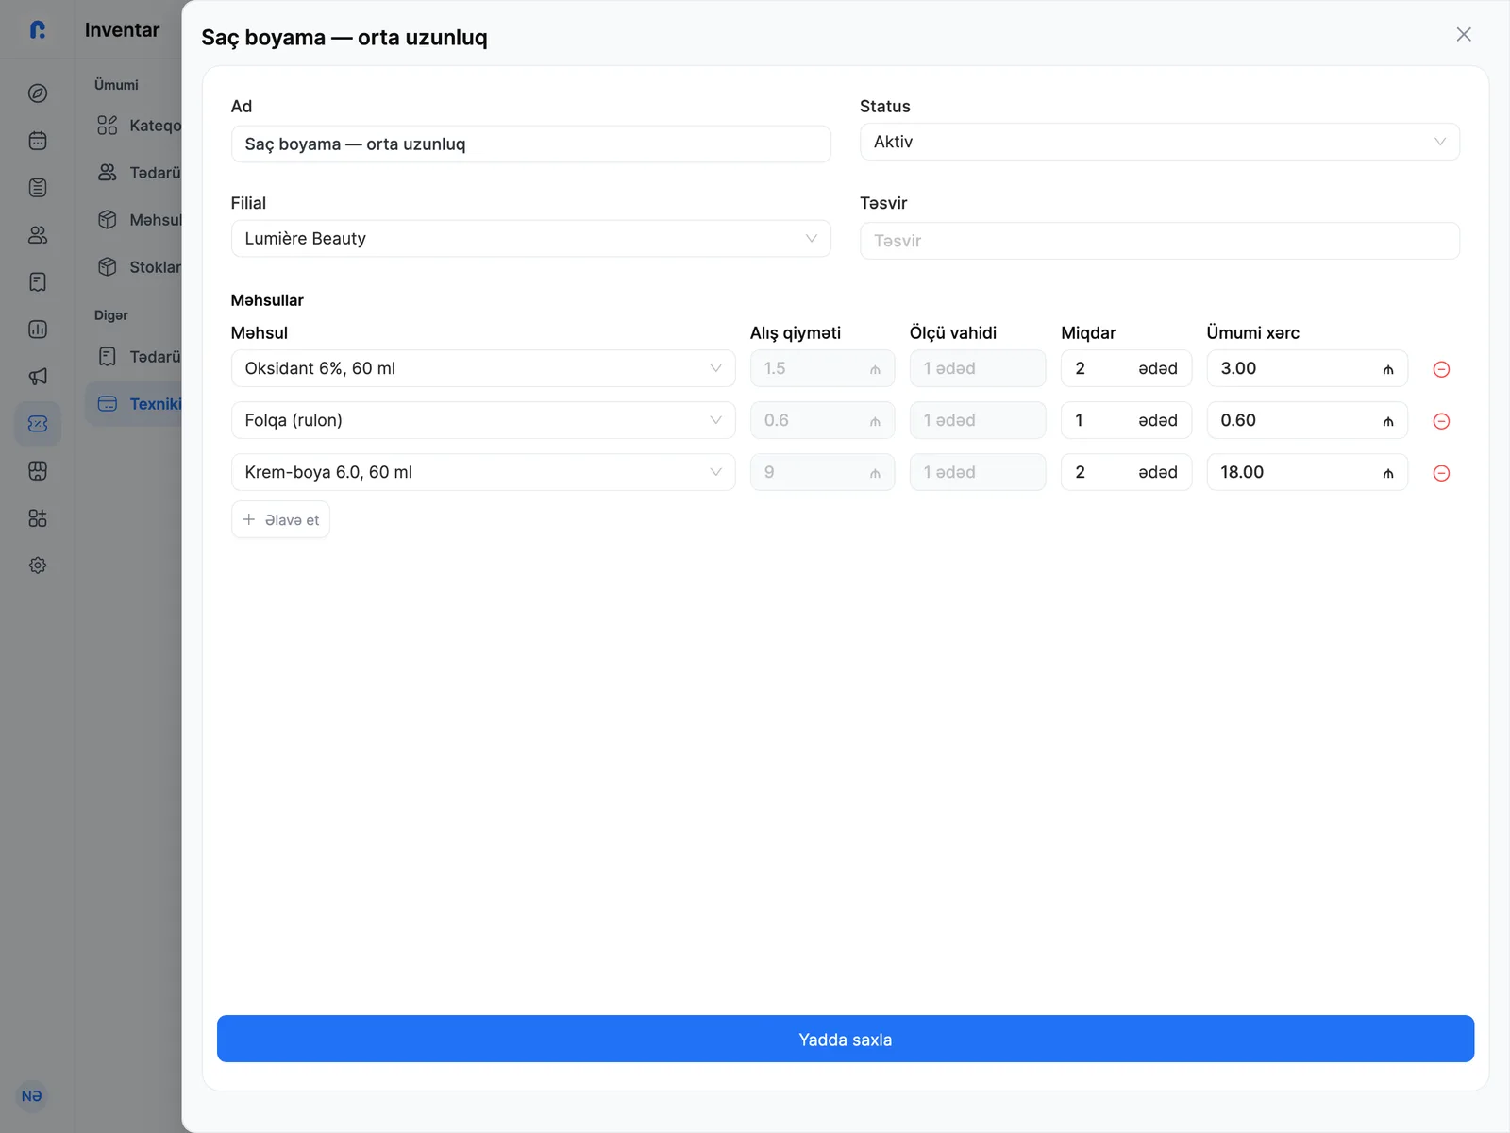The image size is (1510, 1133).
Task: Click the Alış qiyməti column header
Action: click(x=796, y=333)
